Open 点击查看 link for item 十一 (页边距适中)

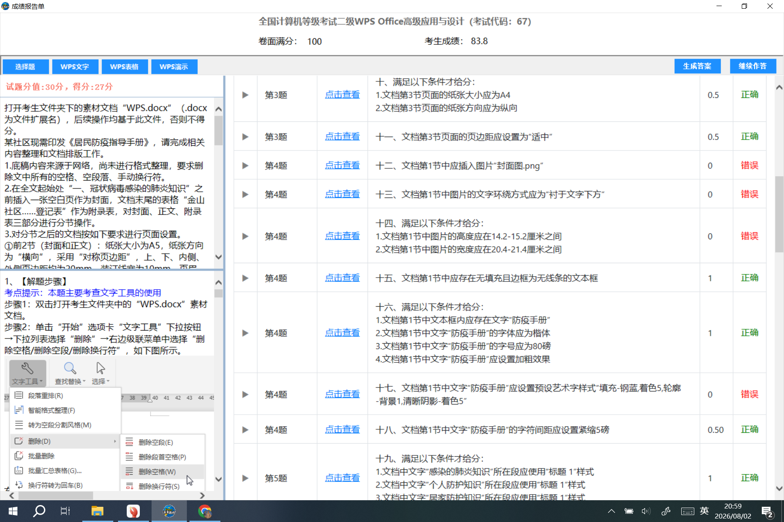(x=342, y=137)
